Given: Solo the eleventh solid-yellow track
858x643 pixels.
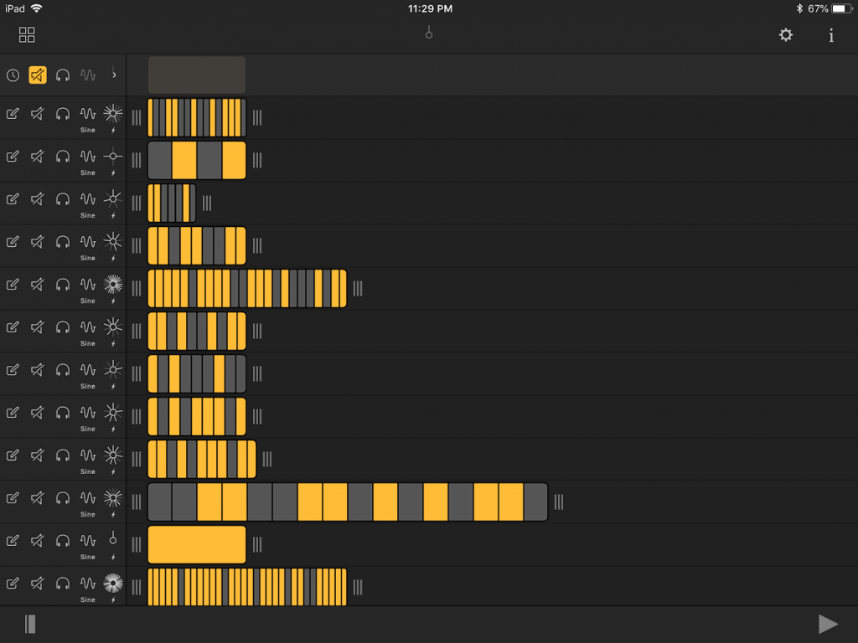Looking at the screenshot, I should tap(63, 541).
